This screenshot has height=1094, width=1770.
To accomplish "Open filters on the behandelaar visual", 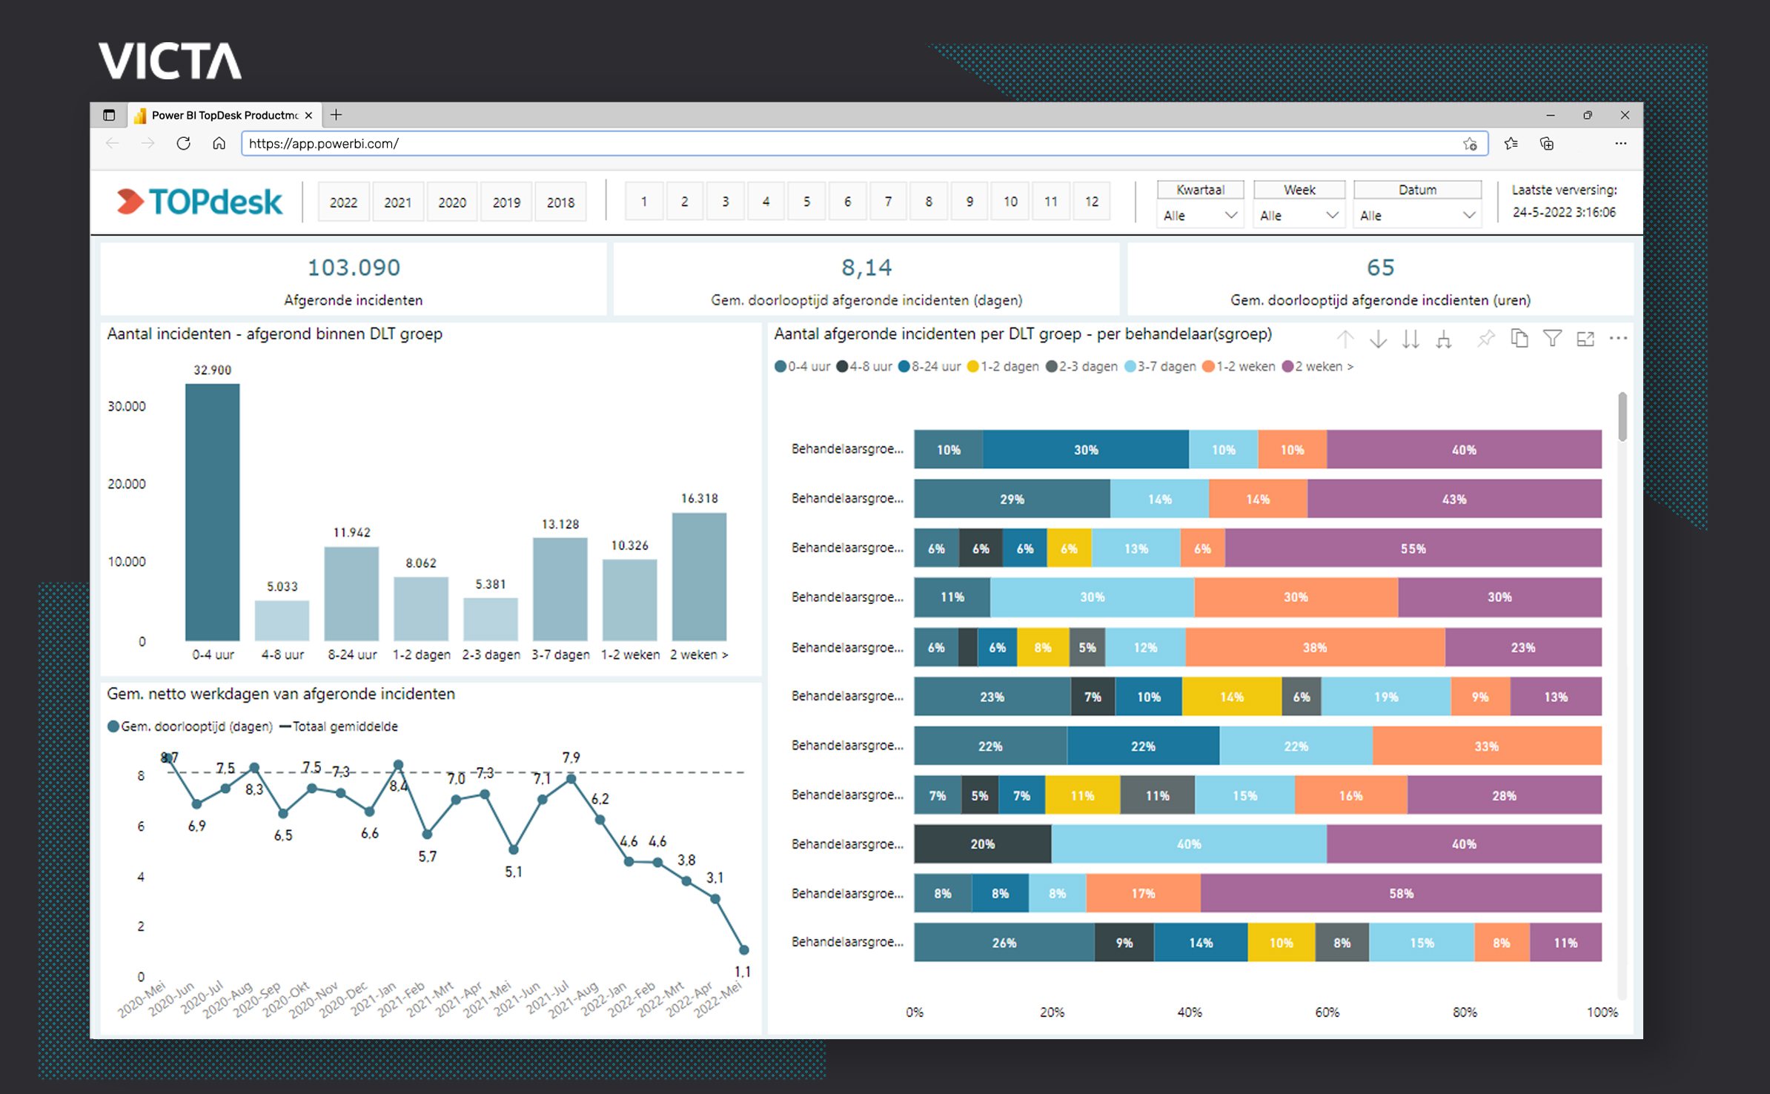I will (1552, 339).
